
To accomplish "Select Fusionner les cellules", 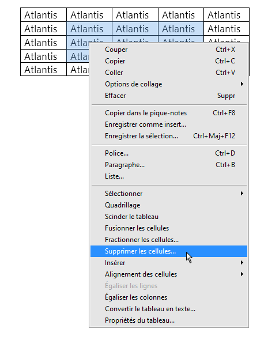I will (x=169, y=228).
